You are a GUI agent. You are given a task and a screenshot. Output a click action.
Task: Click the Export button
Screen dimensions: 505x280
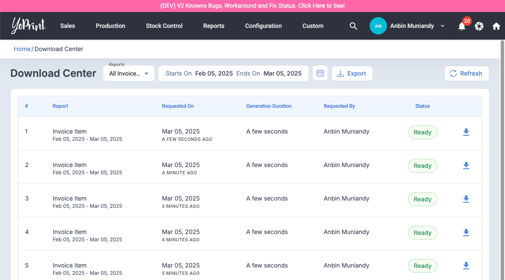pyautogui.click(x=352, y=73)
